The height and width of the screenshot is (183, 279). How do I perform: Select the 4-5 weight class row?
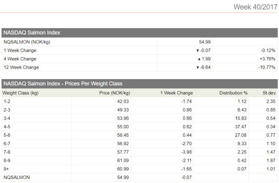tap(139, 127)
